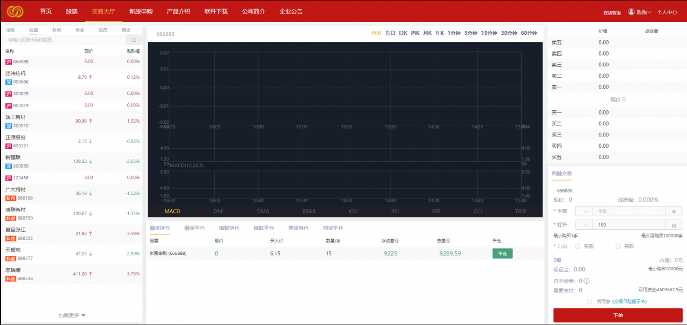Check the 我同意 risk agreement checkbox
This screenshot has height=325, width=687.
point(589,301)
